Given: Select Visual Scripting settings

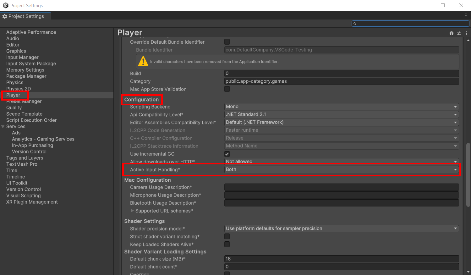Looking at the screenshot, I should (24, 195).
